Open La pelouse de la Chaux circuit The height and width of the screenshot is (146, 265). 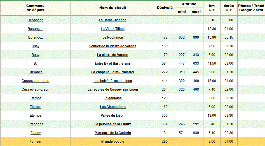[x=112, y=124]
